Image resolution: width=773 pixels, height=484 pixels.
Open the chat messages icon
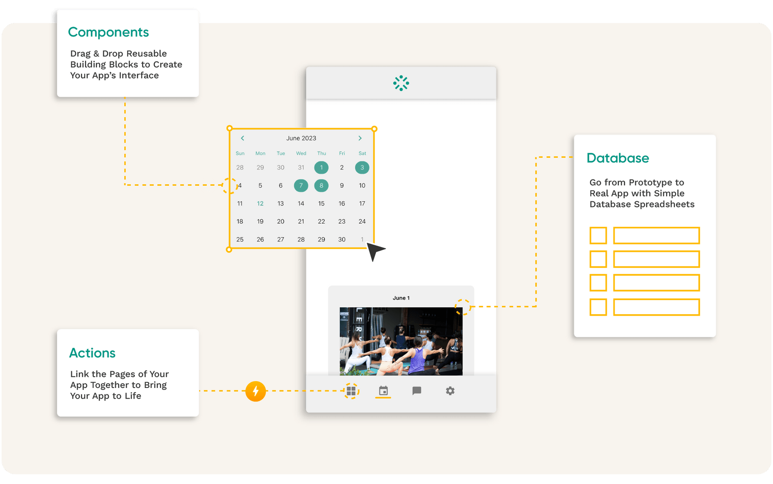(416, 391)
